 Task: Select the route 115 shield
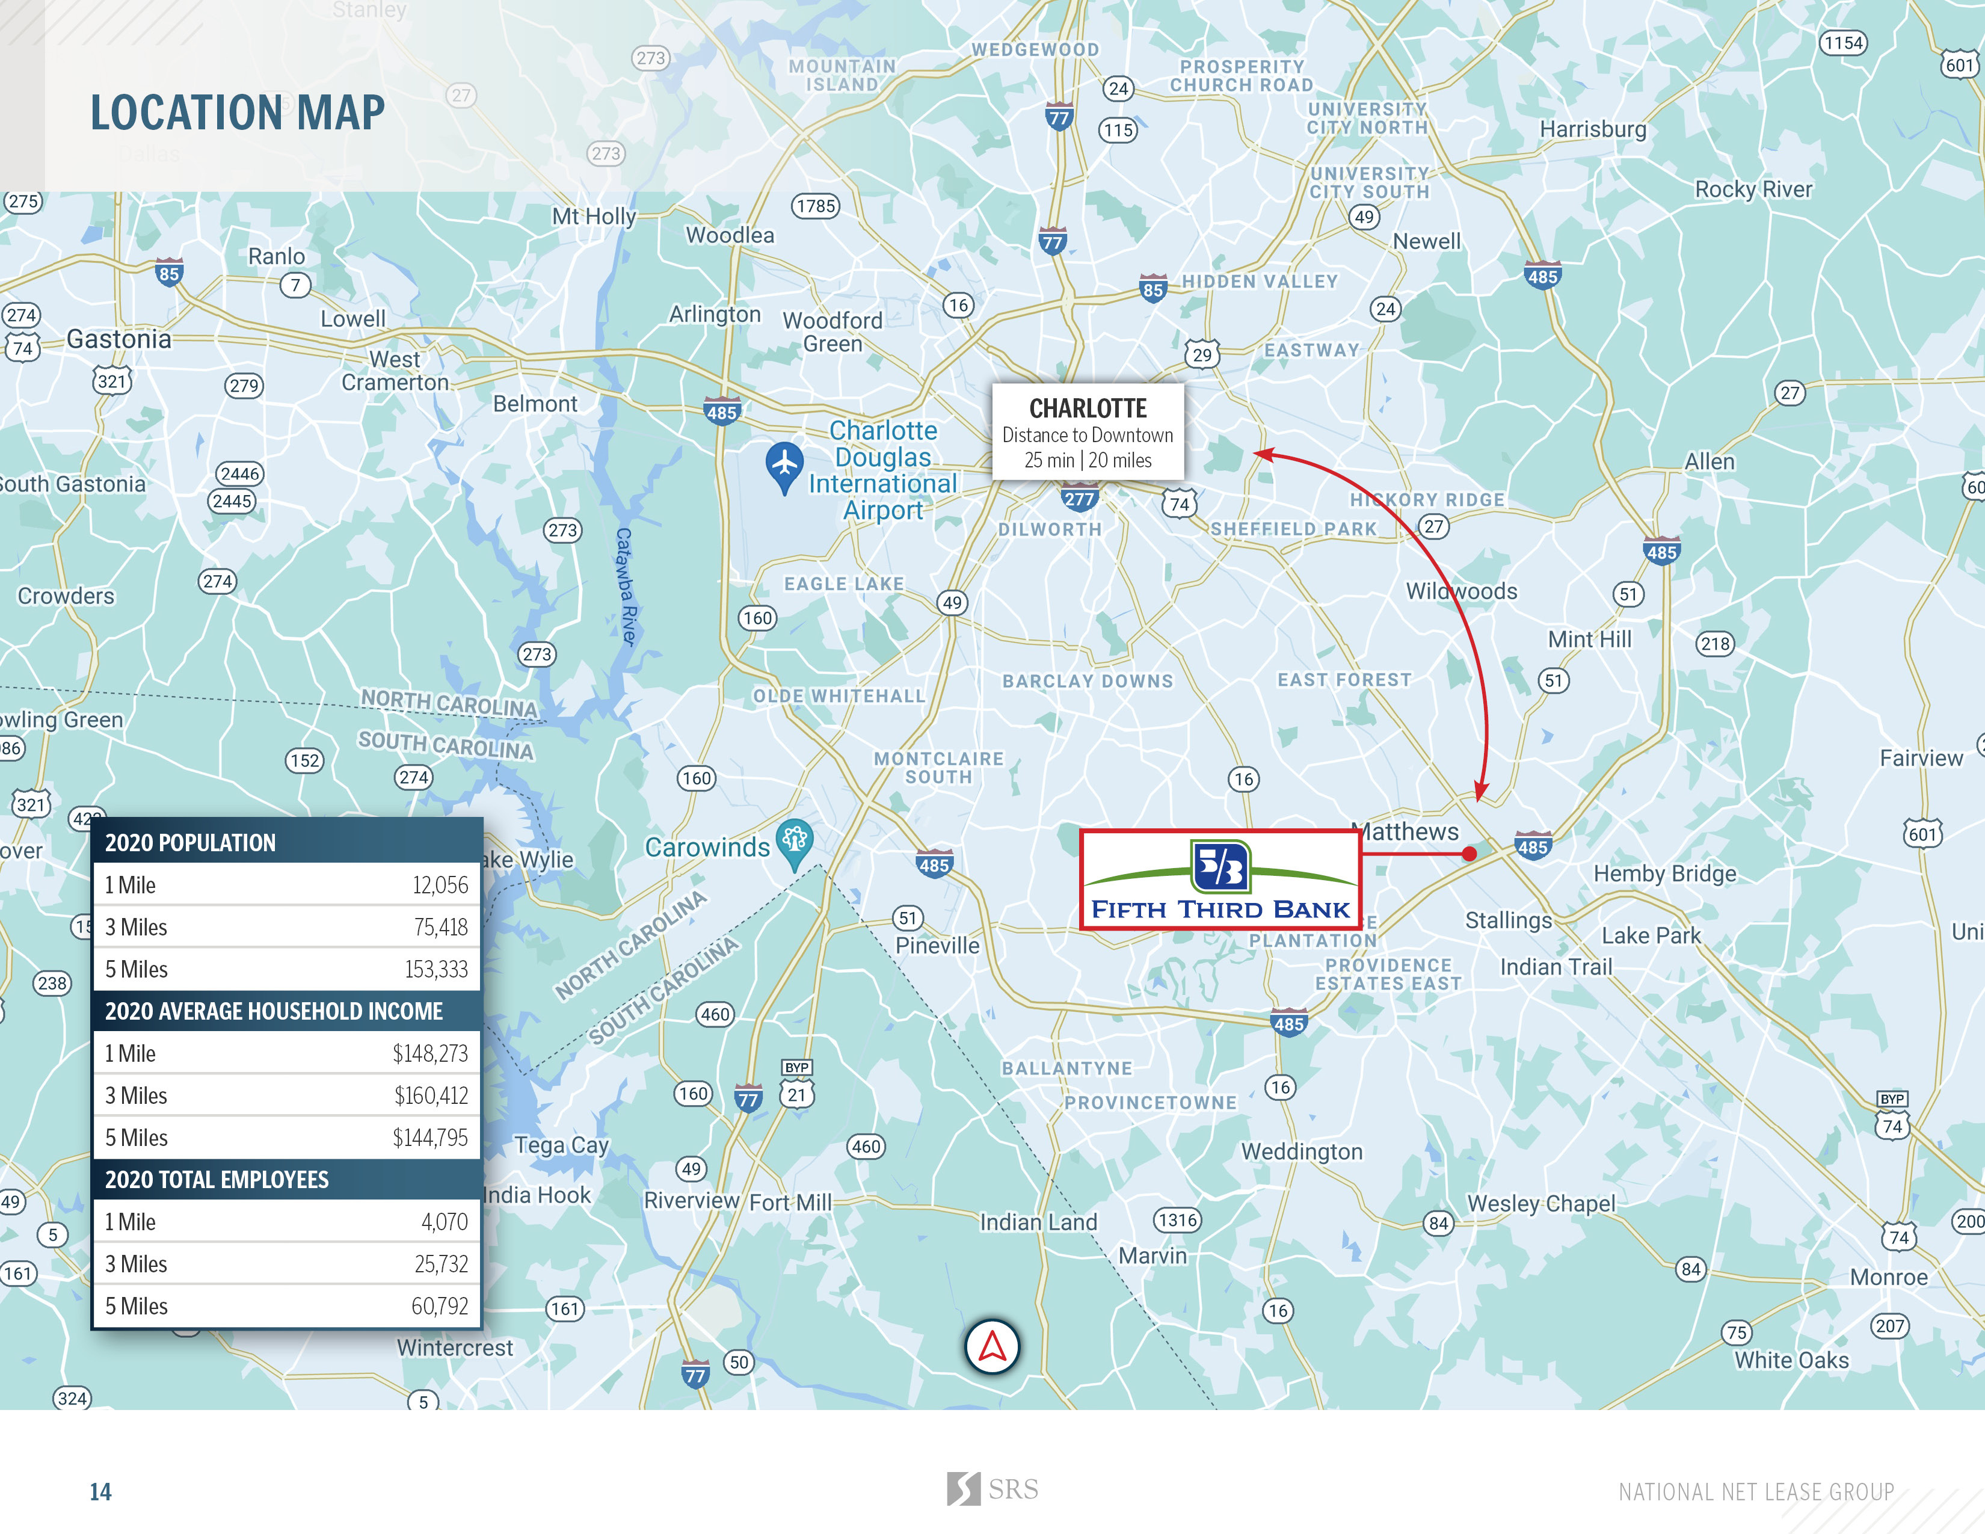(x=1118, y=130)
